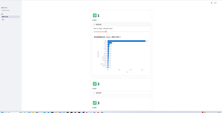
Task: Click the 27°C weather tray indicator
Action: tap(204, 112)
